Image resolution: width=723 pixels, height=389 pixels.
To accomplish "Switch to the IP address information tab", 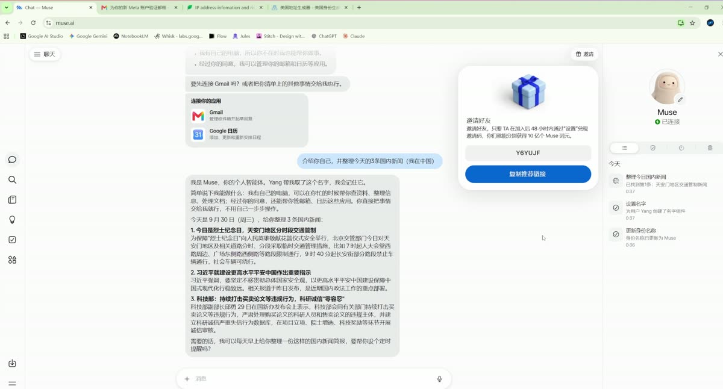I will point(222,7).
